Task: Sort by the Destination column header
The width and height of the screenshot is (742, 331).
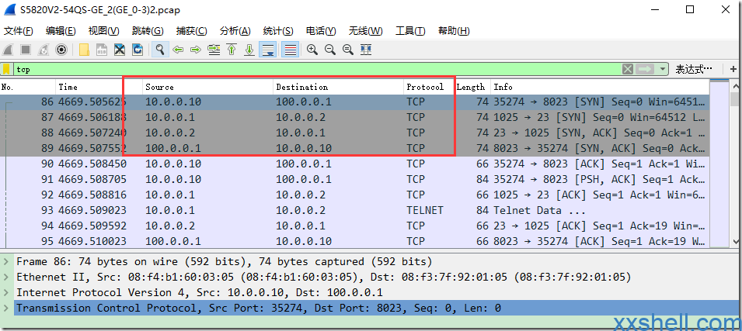Action: click(339, 87)
